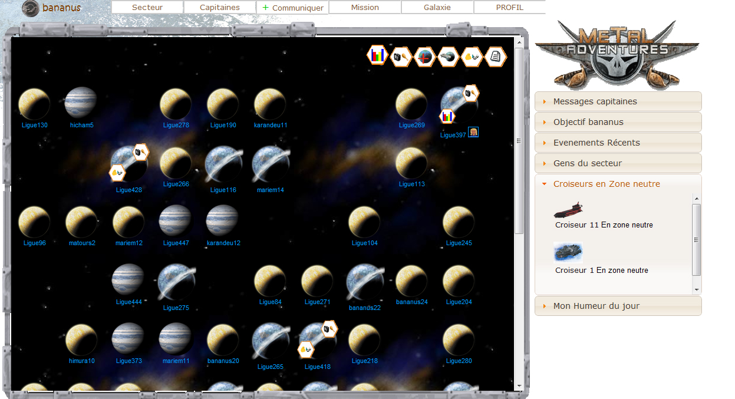Viewport: 735px width, 399px height.
Task: Click the captain avatar beside Ligue397
Action: tap(473, 132)
